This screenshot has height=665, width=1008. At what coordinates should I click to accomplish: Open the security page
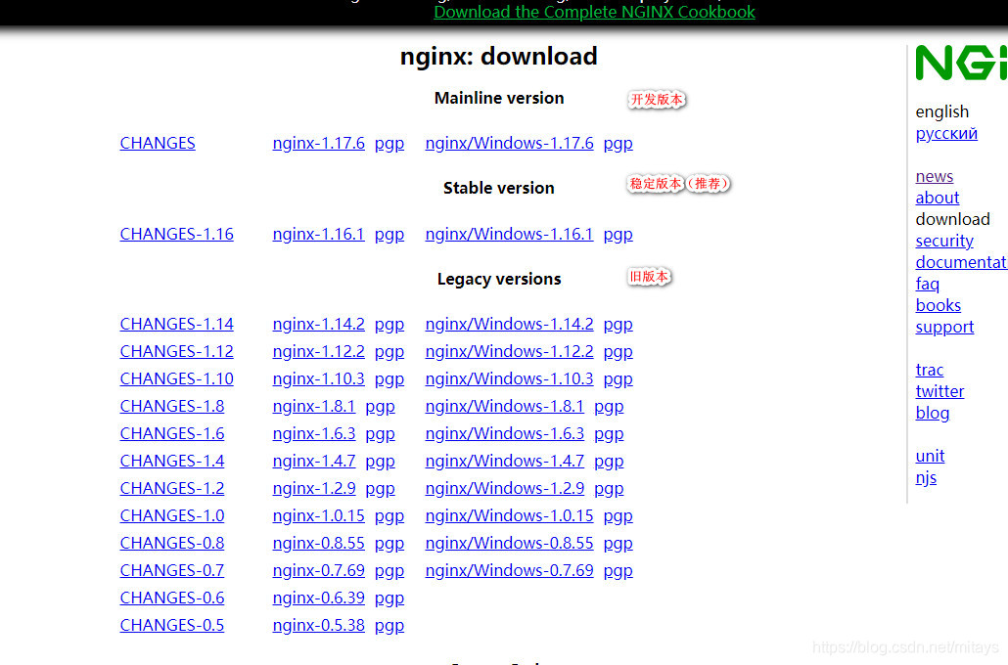coord(944,241)
